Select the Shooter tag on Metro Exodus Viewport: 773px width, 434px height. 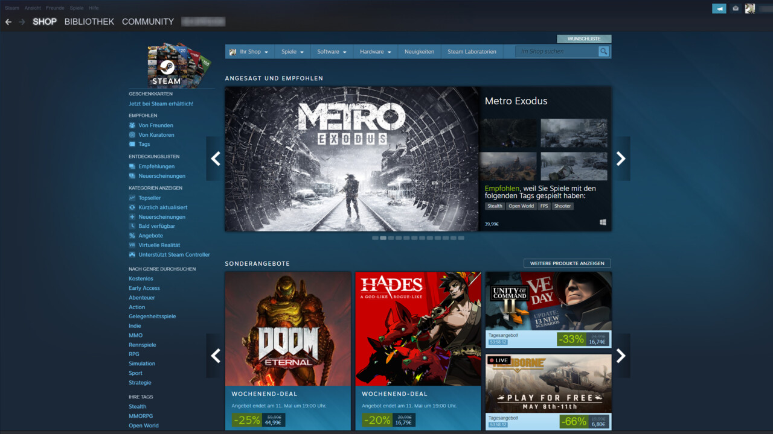[562, 206]
